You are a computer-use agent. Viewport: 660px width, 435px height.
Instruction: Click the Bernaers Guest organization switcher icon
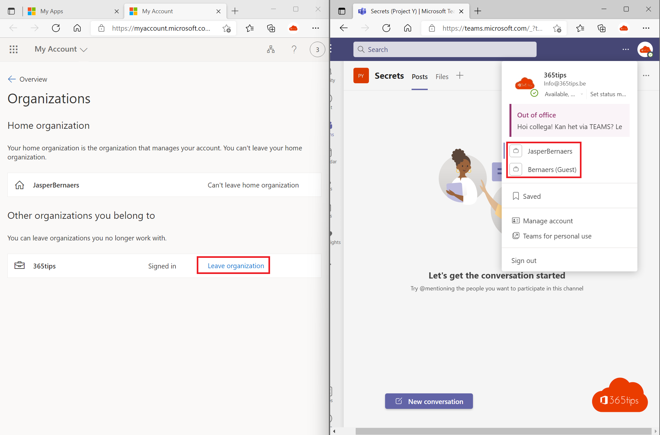click(516, 169)
